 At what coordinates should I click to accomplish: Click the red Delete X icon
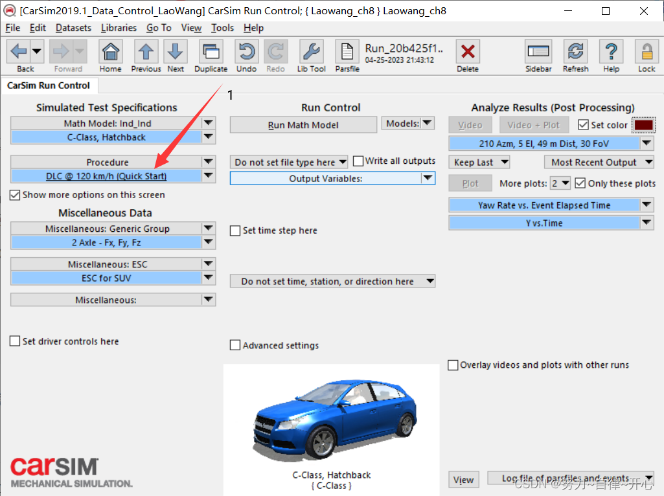(468, 52)
